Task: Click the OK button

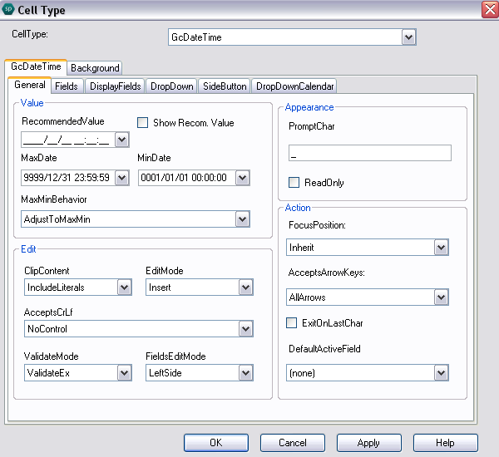Action: tap(216, 443)
